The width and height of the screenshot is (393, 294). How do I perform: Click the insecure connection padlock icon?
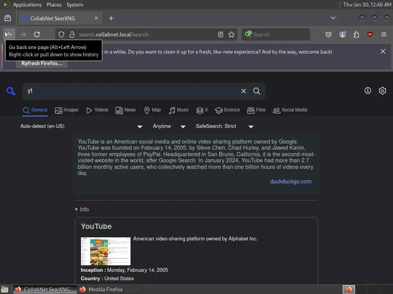(x=72, y=34)
